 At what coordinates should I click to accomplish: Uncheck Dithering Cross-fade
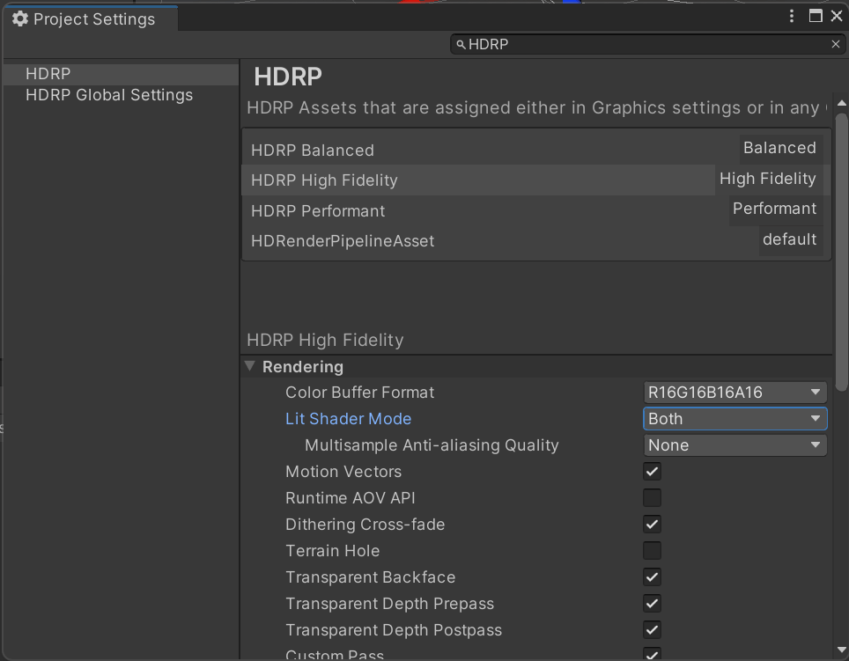(652, 525)
